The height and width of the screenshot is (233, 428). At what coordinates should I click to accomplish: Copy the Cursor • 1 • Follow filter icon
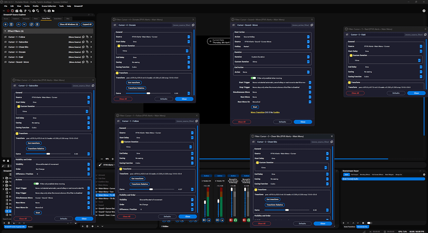pyautogui.click(x=83, y=37)
